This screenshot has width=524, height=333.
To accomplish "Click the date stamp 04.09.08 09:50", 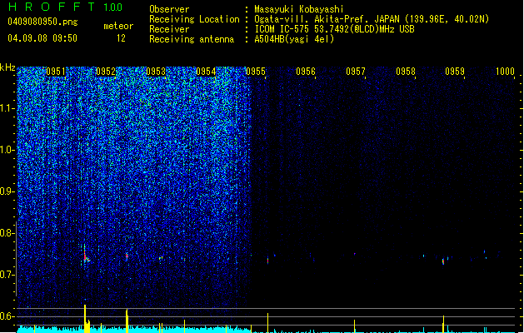I will (42, 38).
